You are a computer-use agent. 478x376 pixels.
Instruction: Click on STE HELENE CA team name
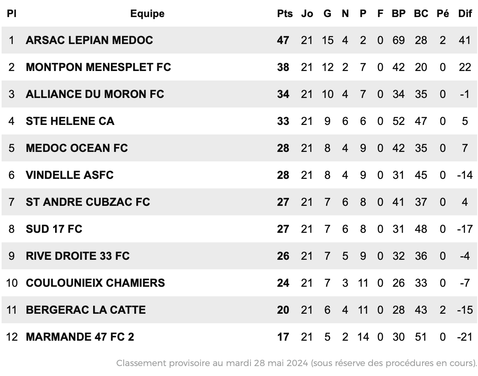coord(70,121)
